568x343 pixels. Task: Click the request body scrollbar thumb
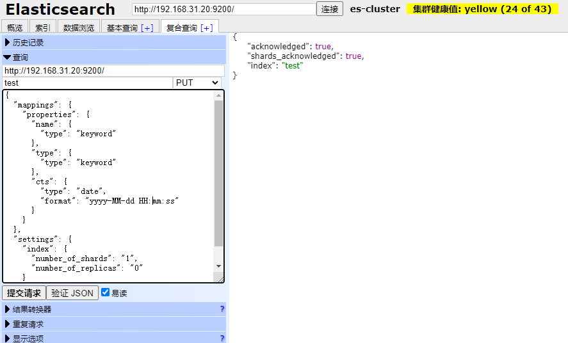click(219, 173)
